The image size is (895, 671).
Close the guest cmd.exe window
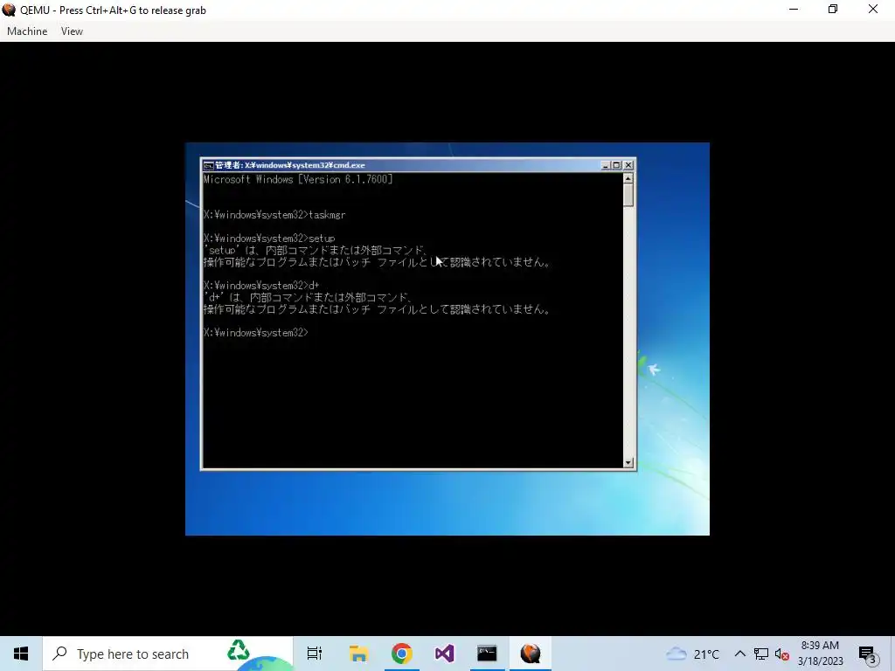628,165
